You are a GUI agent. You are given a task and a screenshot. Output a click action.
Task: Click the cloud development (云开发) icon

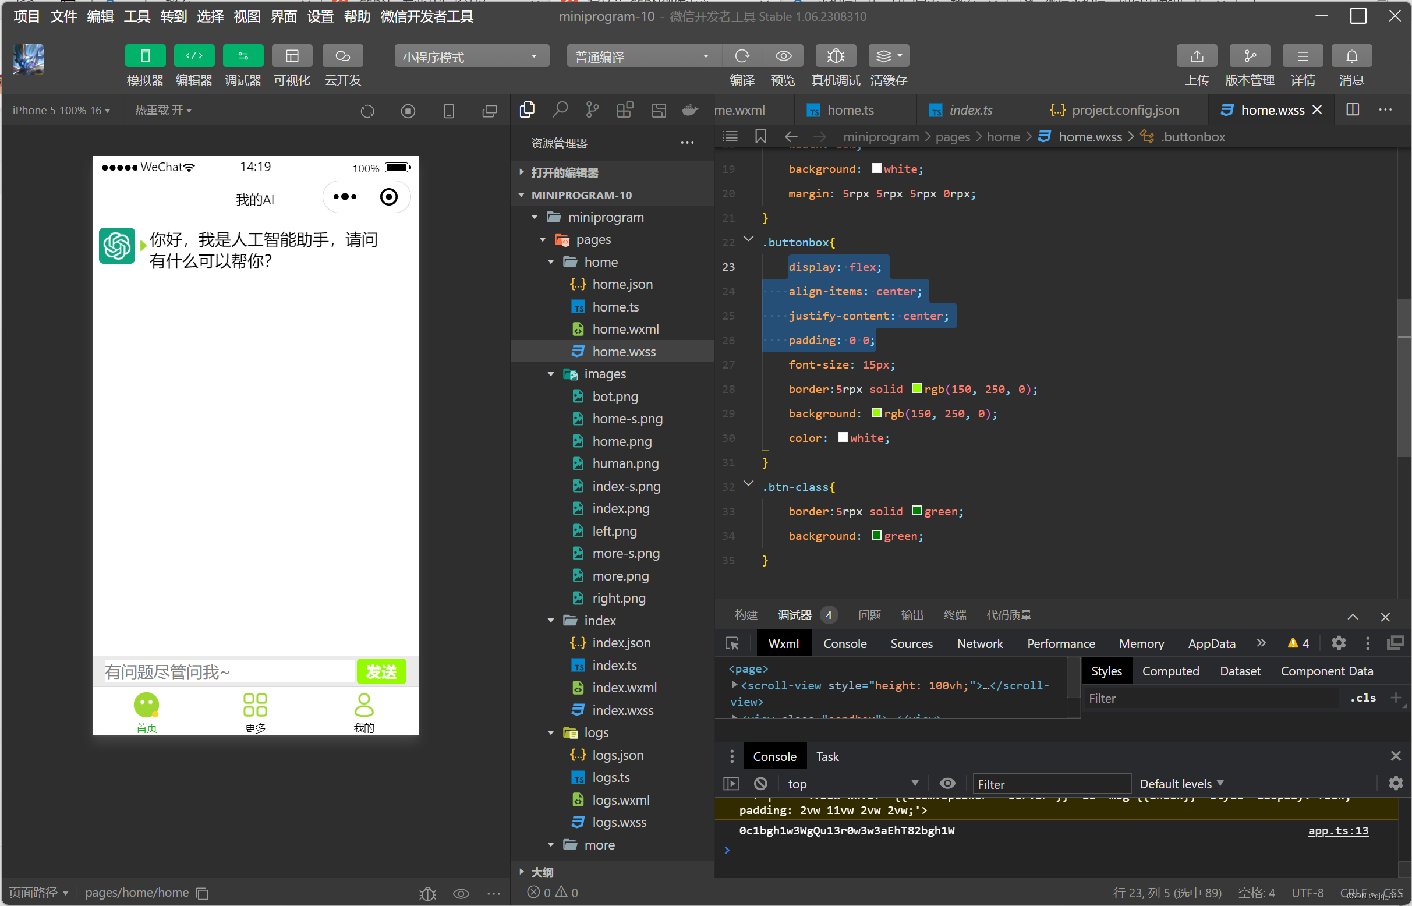click(342, 56)
